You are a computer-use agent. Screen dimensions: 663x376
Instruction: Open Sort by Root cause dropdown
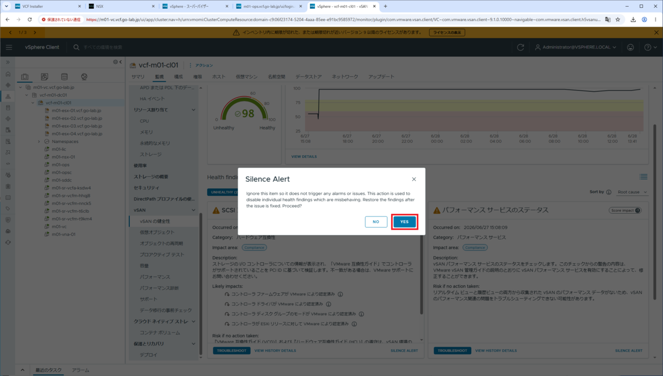[632, 192]
